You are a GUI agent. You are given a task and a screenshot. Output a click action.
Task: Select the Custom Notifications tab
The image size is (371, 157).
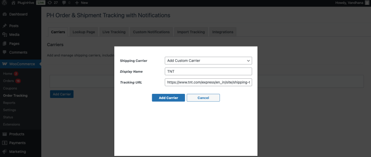(151, 32)
